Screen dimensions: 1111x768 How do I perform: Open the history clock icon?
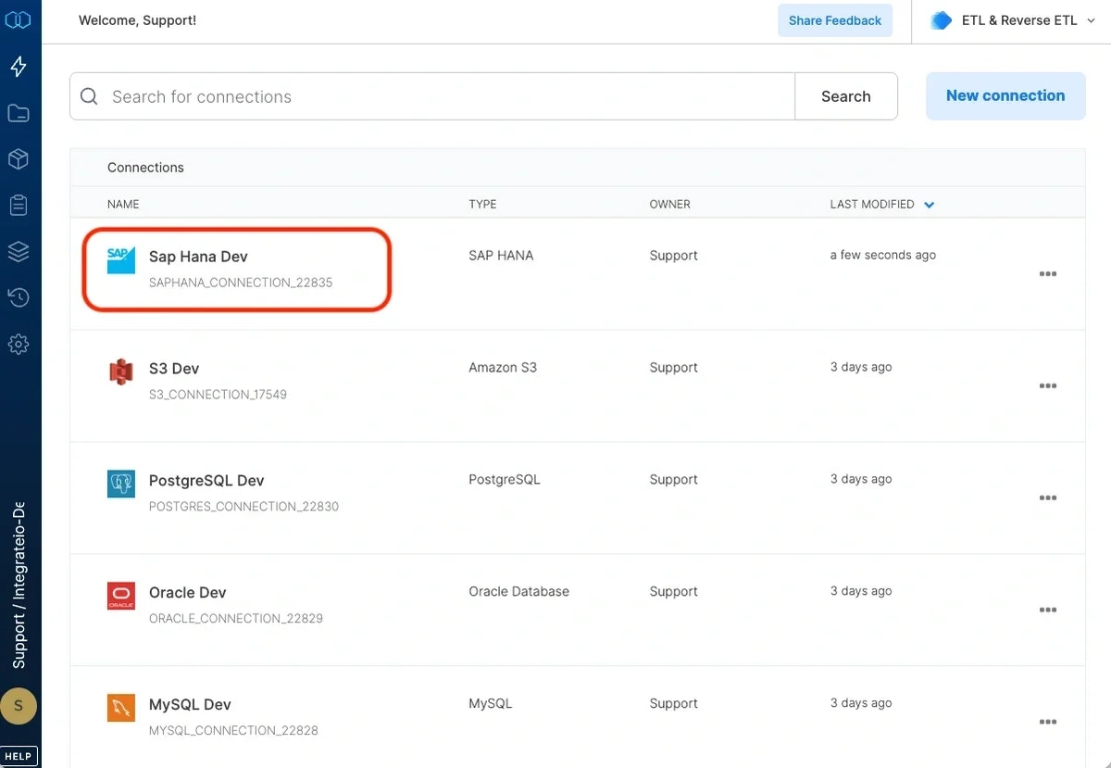click(x=19, y=297)
